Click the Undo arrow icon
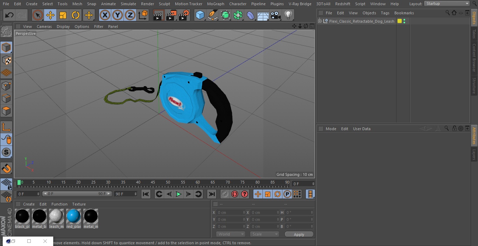Screen dimensions: 478x246 tap(9, 15)
